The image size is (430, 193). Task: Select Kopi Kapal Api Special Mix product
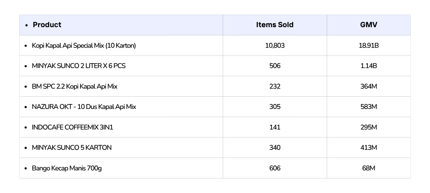click(84, 45)
